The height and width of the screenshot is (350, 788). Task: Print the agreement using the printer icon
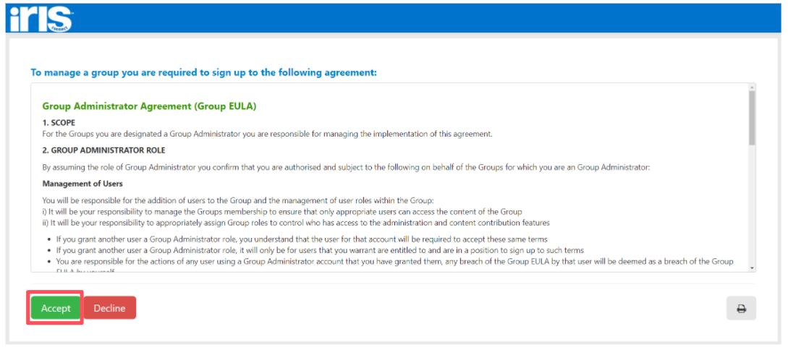tap(741, 308)
